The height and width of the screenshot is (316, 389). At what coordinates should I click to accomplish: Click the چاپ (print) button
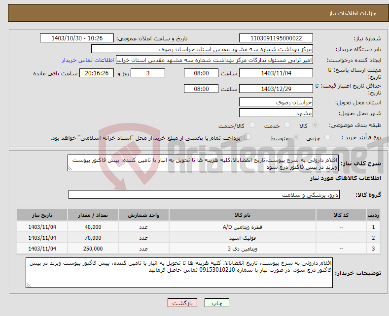click(216, 303)
